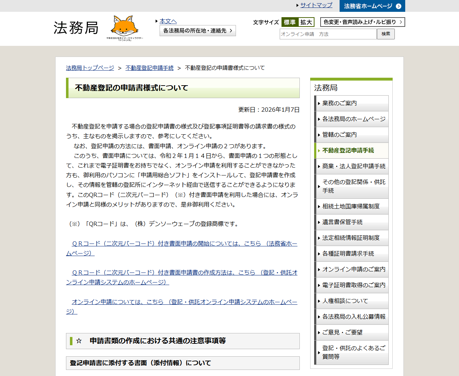The image size is (459, 376).
Task: Focus the site search input field
Action: pos(328,34)
